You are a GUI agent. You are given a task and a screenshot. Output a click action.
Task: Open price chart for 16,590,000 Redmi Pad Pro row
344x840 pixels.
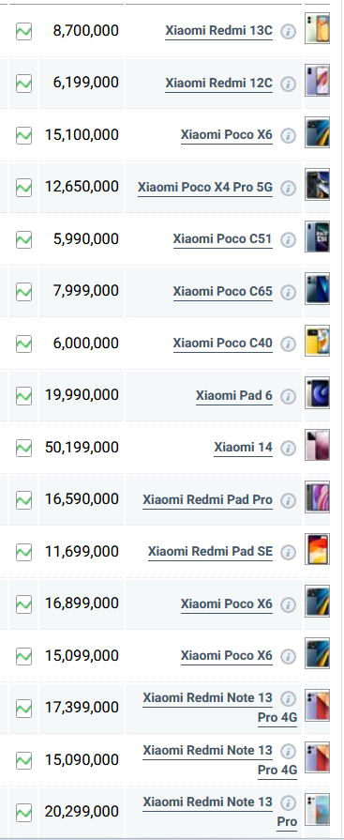(23, 500)
